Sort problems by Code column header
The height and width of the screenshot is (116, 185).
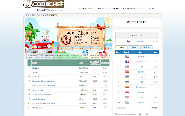tap(81, 63)
